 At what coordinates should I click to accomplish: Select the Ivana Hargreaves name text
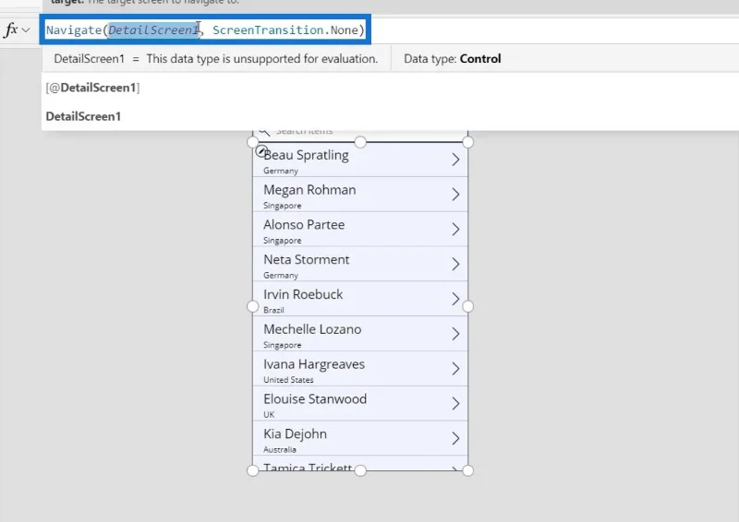coord(314,364)
